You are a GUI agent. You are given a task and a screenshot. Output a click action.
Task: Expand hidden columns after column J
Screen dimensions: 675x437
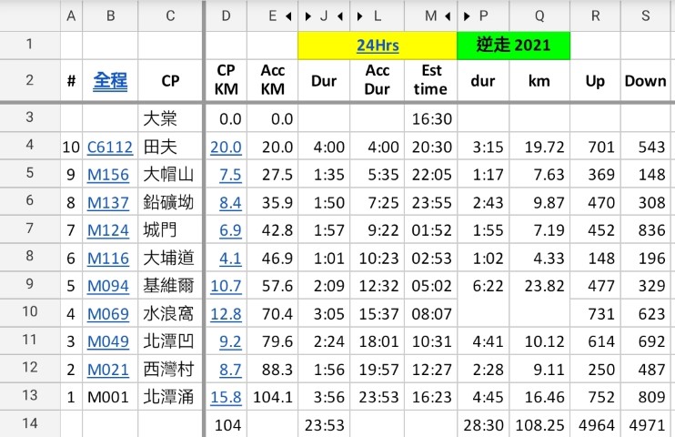point(340,16)
